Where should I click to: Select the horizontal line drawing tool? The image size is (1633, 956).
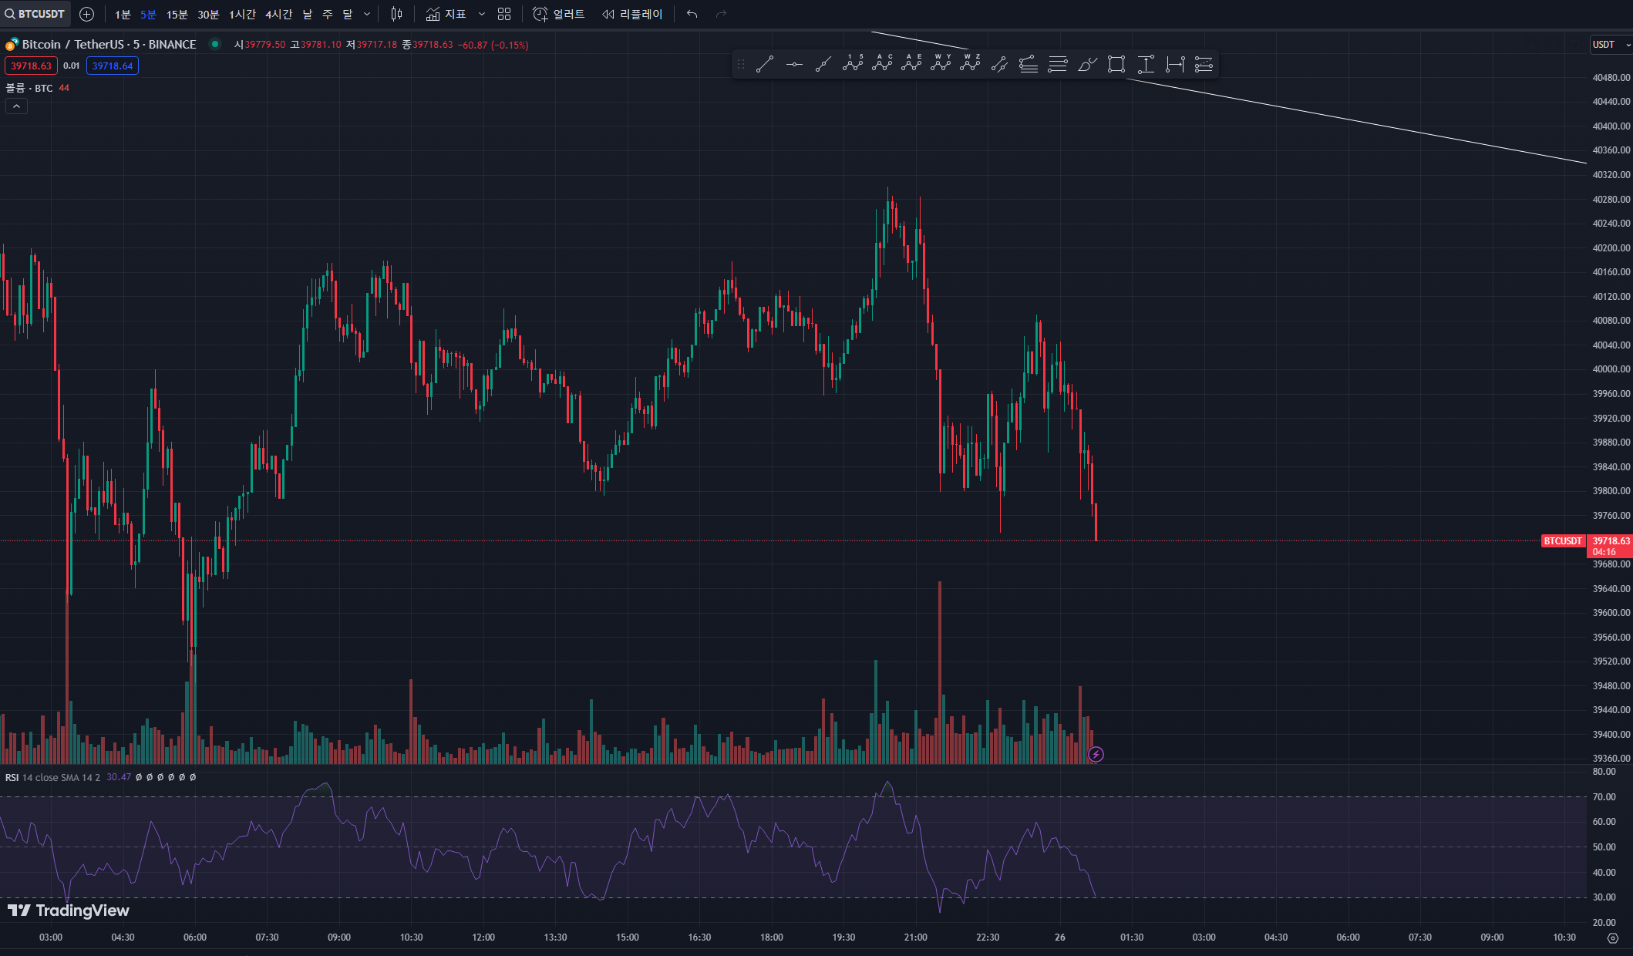tap(794, 65)
